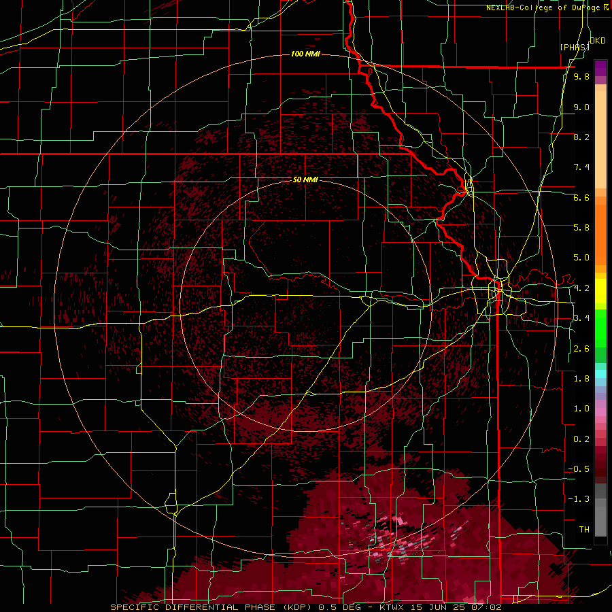Click the 5.8 value on the color scale
The height and width of the screenshot is (612, 612).
tap(581, 228)
